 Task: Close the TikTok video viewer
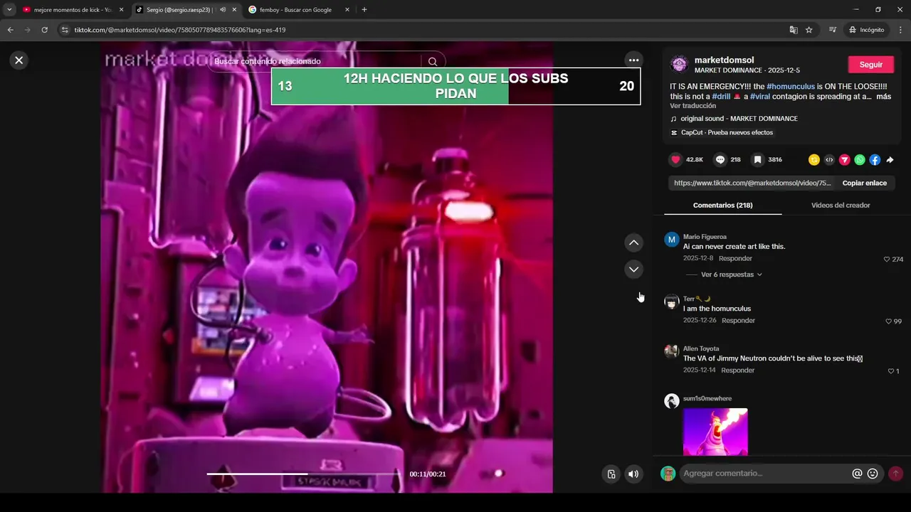click(19, 60)
